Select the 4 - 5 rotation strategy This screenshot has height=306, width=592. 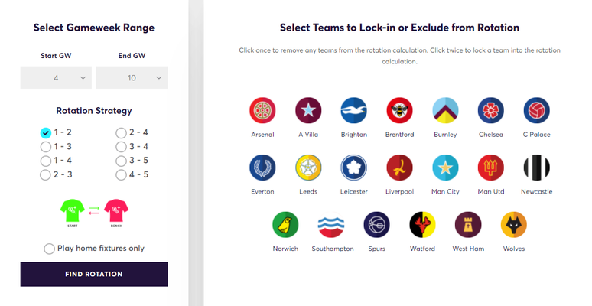[121, 175]
